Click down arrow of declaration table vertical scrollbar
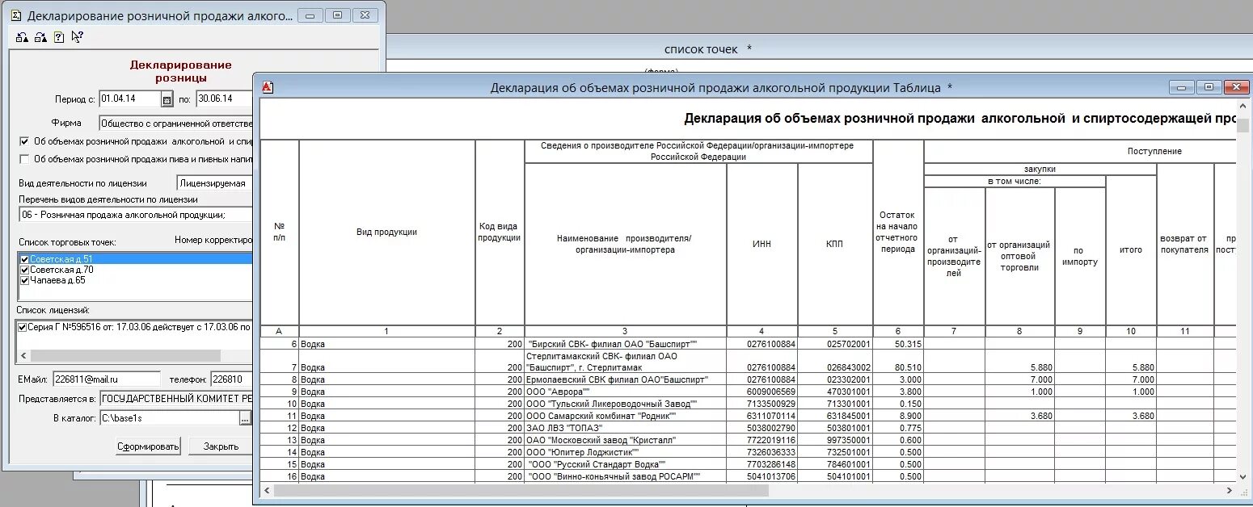 pyautogui.click(x=1243, y=476)
